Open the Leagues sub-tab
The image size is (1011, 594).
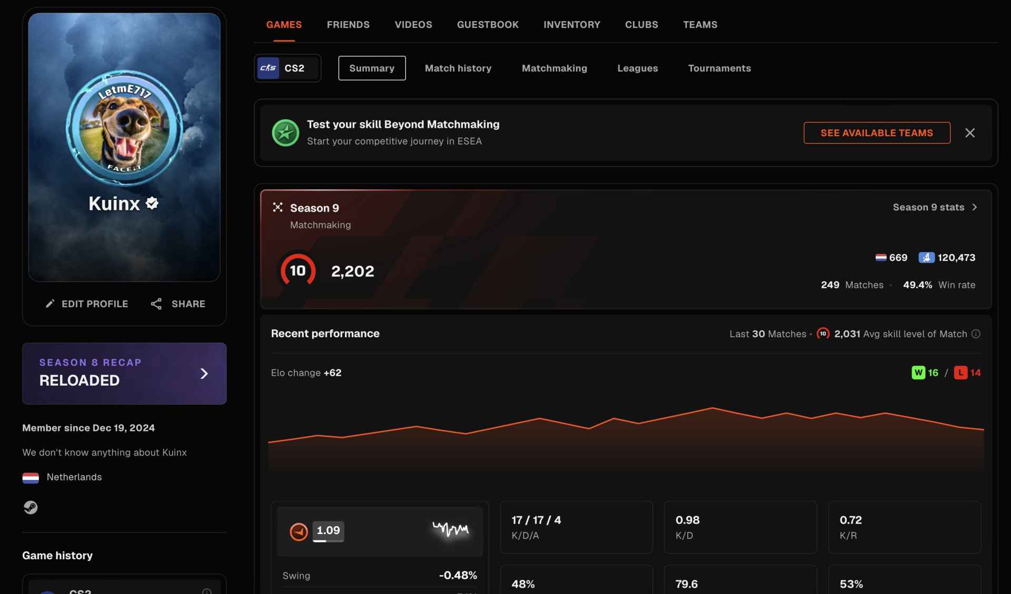pyautogui.click(x=638, y=68)
